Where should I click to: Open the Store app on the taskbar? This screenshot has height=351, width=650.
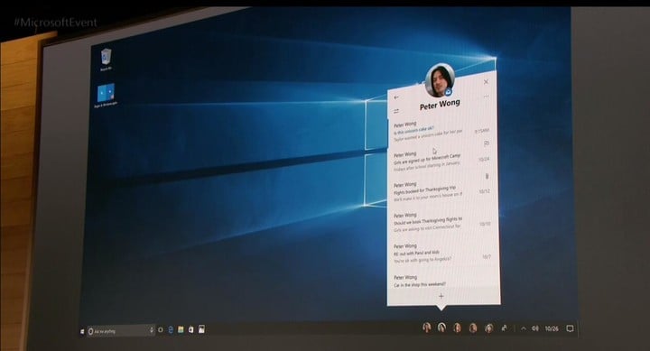(190, 330)
